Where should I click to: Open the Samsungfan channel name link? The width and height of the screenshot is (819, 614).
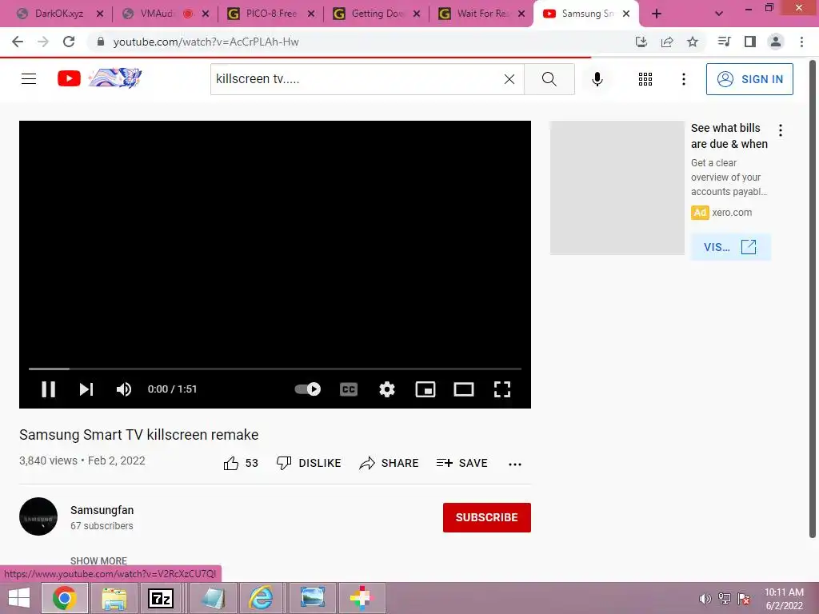tap(102, 510)
